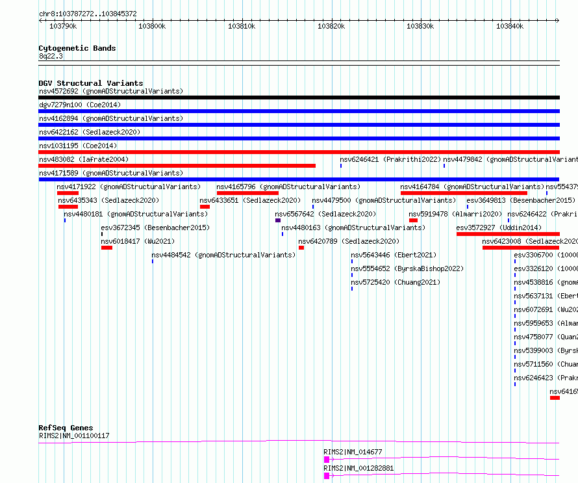The image size is (578, 483).
Task: Open variant dgv7279n100 (Coe2014)
Action: coord(80,105)
